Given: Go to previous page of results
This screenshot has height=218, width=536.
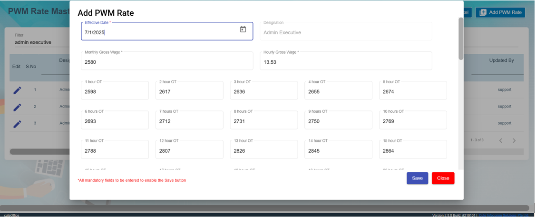Looking at the screenshot, I should coord(501,140).
